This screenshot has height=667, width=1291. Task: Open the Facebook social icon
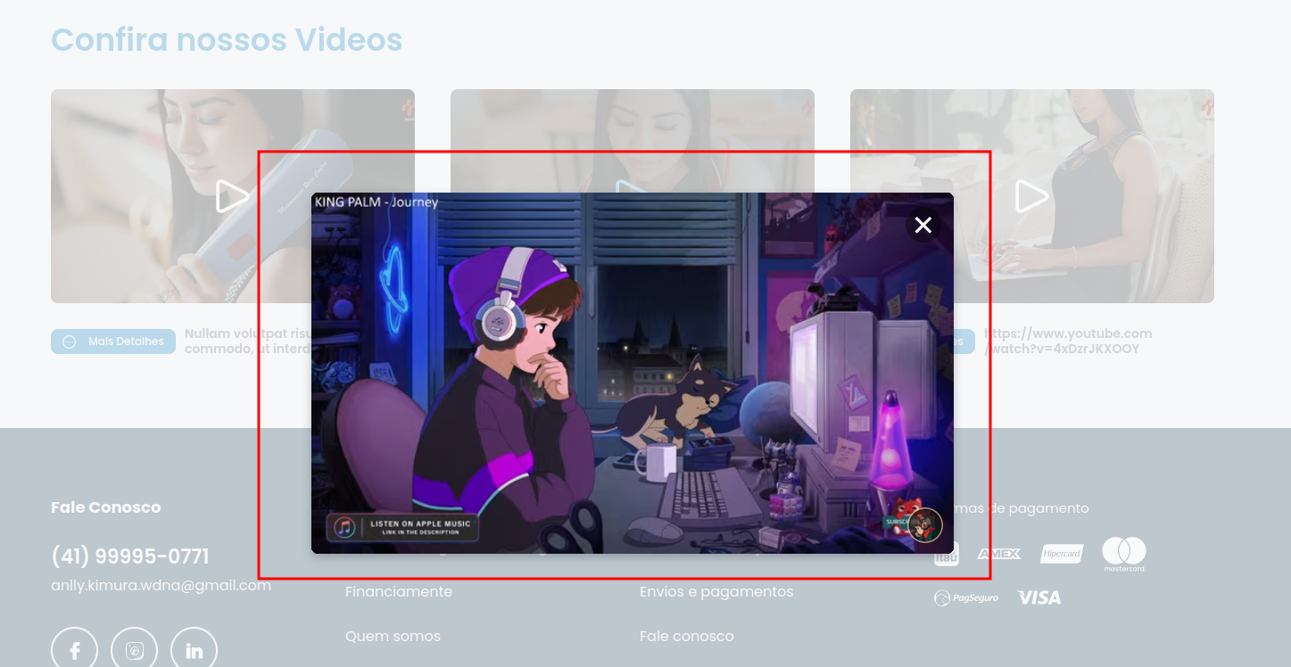75,651
